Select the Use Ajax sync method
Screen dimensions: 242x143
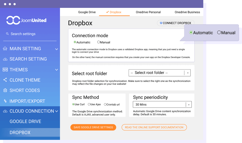(89, 104)
